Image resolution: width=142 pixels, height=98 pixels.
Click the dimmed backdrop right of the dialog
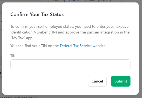point(140,49)
